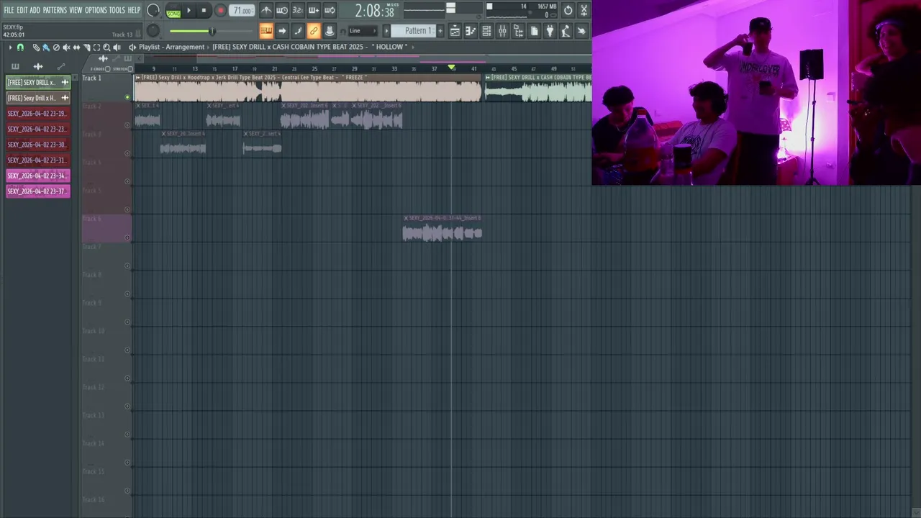Toggle wait for input before recording
This screenshot has width=921, height=518.
(282, 10)
